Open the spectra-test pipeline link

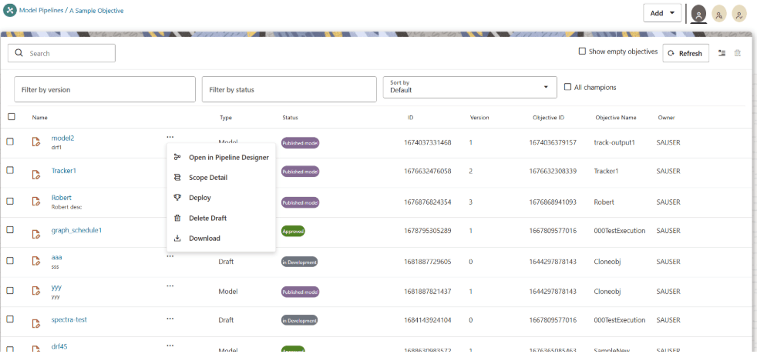coord(69,319)
